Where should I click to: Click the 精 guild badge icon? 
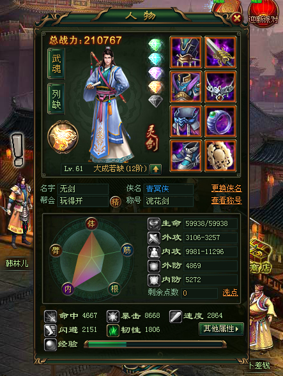pyautogui.click(x=115, y=202)
